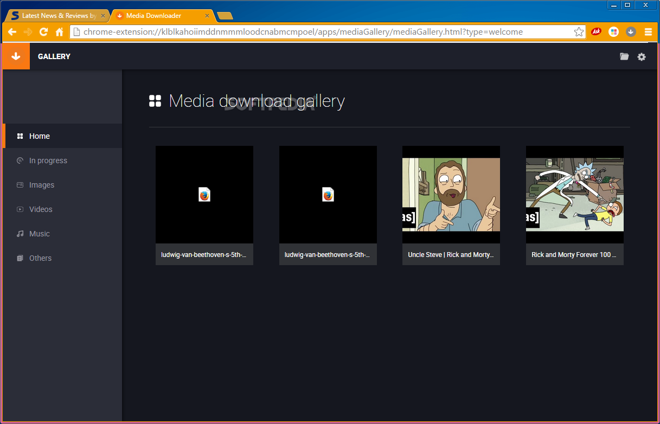Viewport: 660px width, 424px height.
Task: Maximize the browser window
Action: pyautogui.click(x=627, y=5)
